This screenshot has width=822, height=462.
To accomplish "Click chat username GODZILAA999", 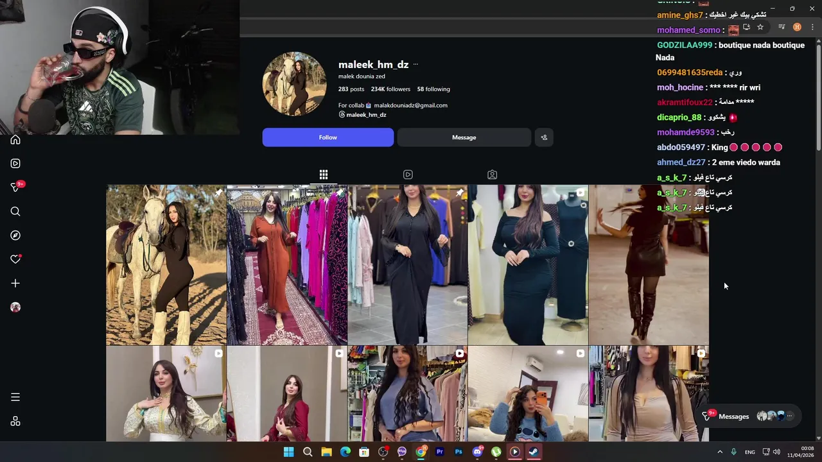I will click(685, 46).
